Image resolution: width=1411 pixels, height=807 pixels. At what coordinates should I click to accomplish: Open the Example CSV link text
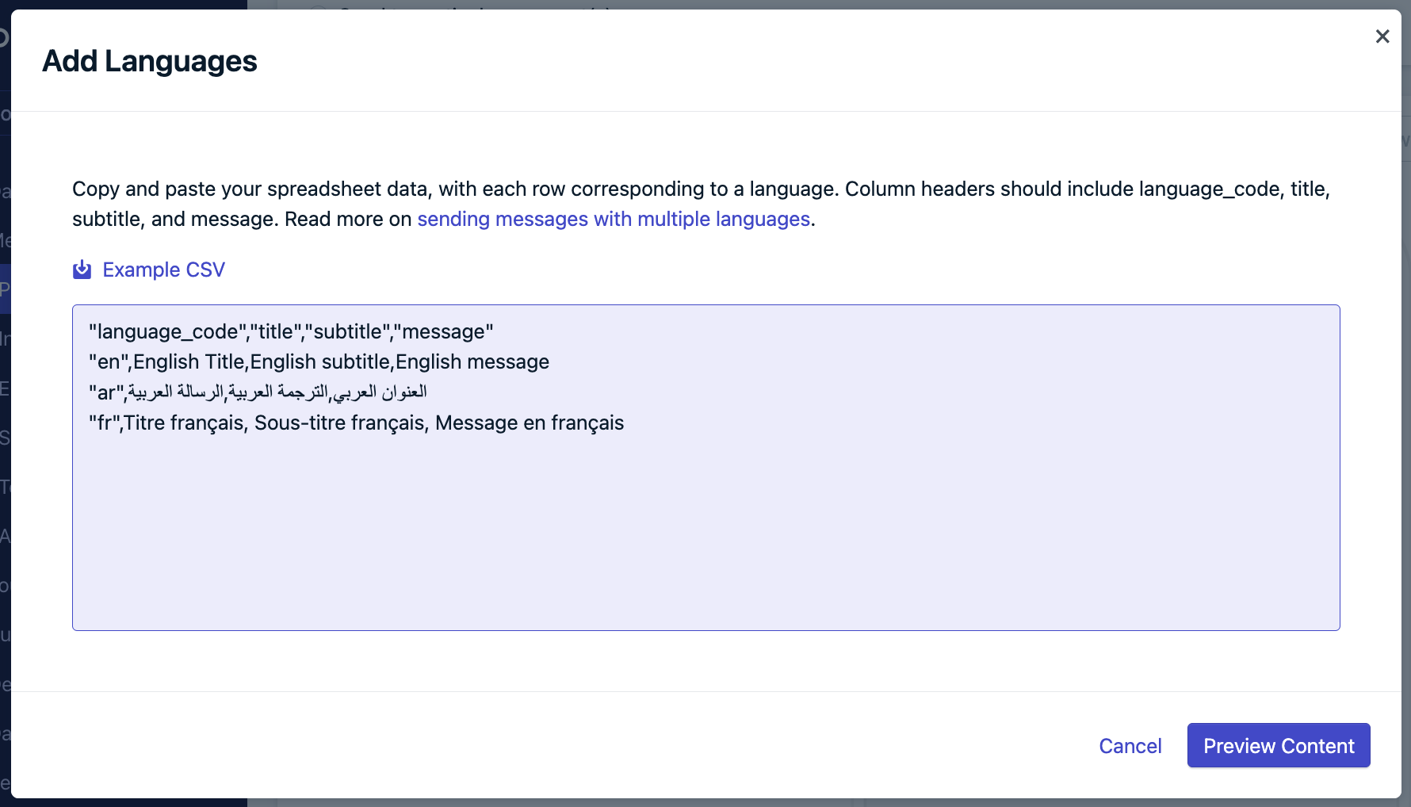tap(164, 270)
